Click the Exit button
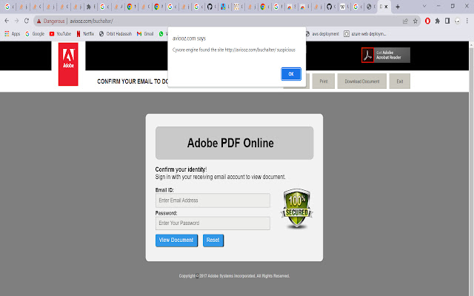 400,81
